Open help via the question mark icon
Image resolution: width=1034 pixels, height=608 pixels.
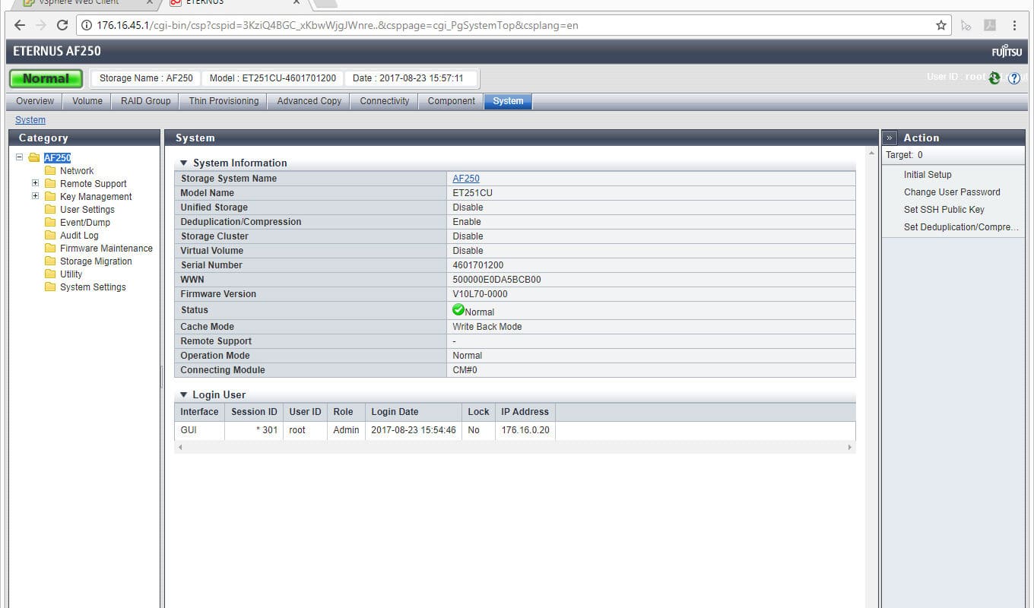pos(1014,78)
